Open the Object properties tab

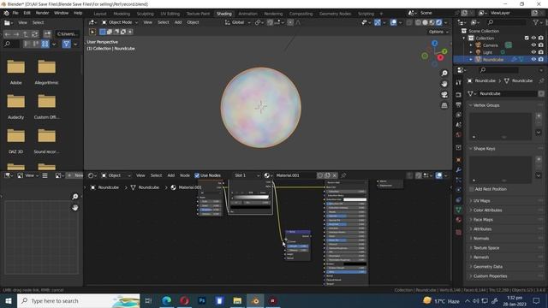(x=459, y=160)
